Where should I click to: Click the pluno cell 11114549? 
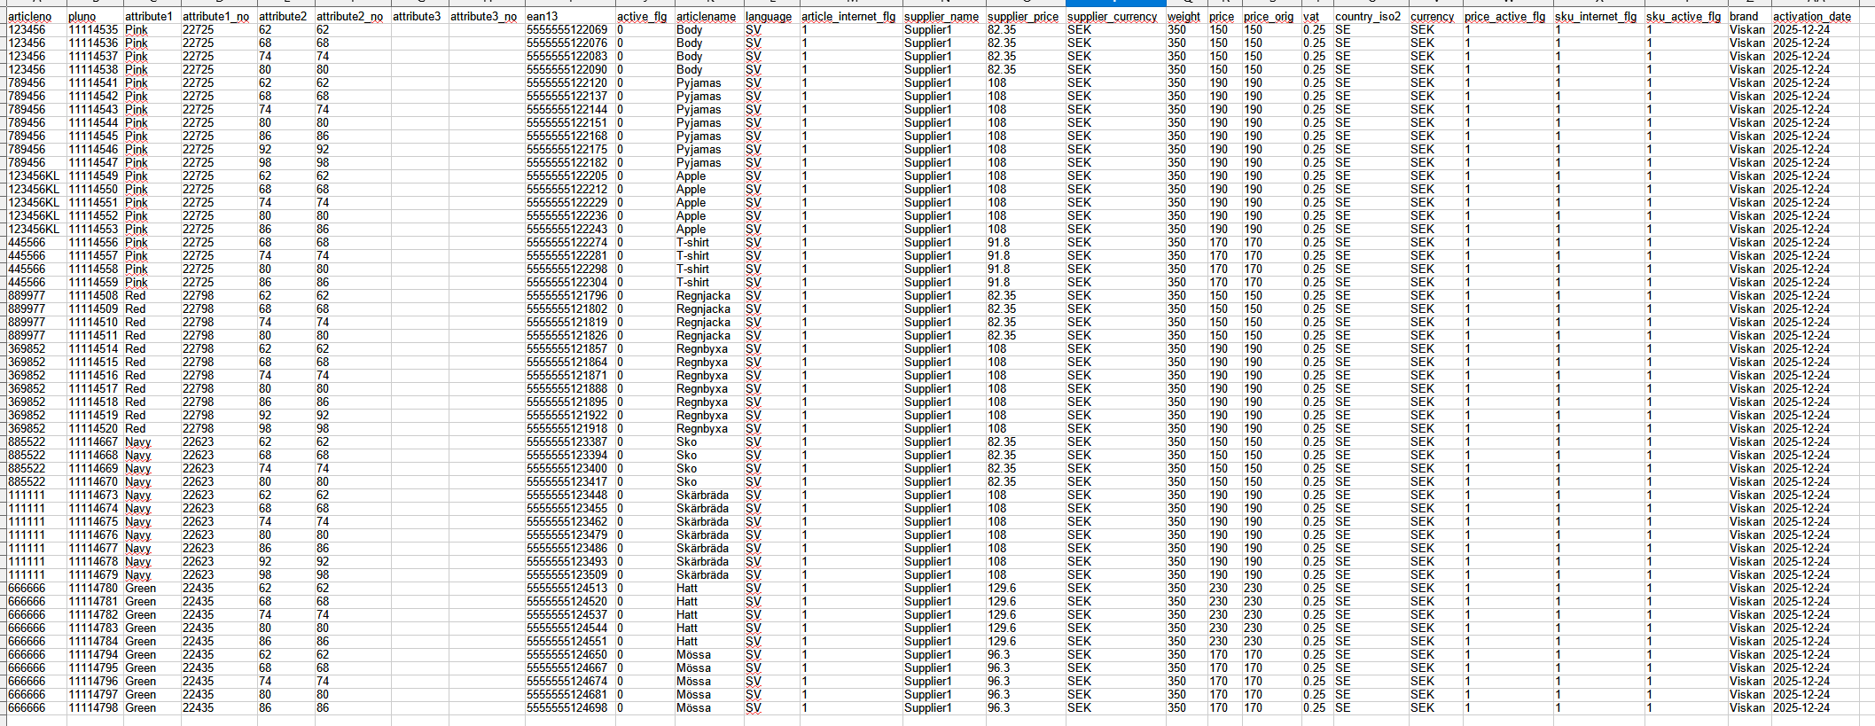93,176
